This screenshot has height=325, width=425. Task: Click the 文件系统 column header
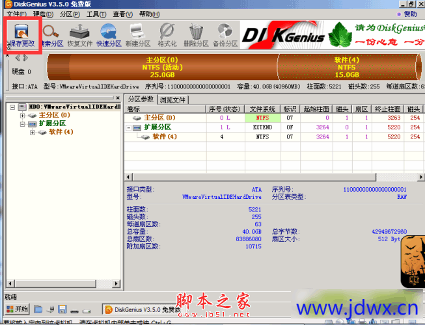(x=262, y=109)
